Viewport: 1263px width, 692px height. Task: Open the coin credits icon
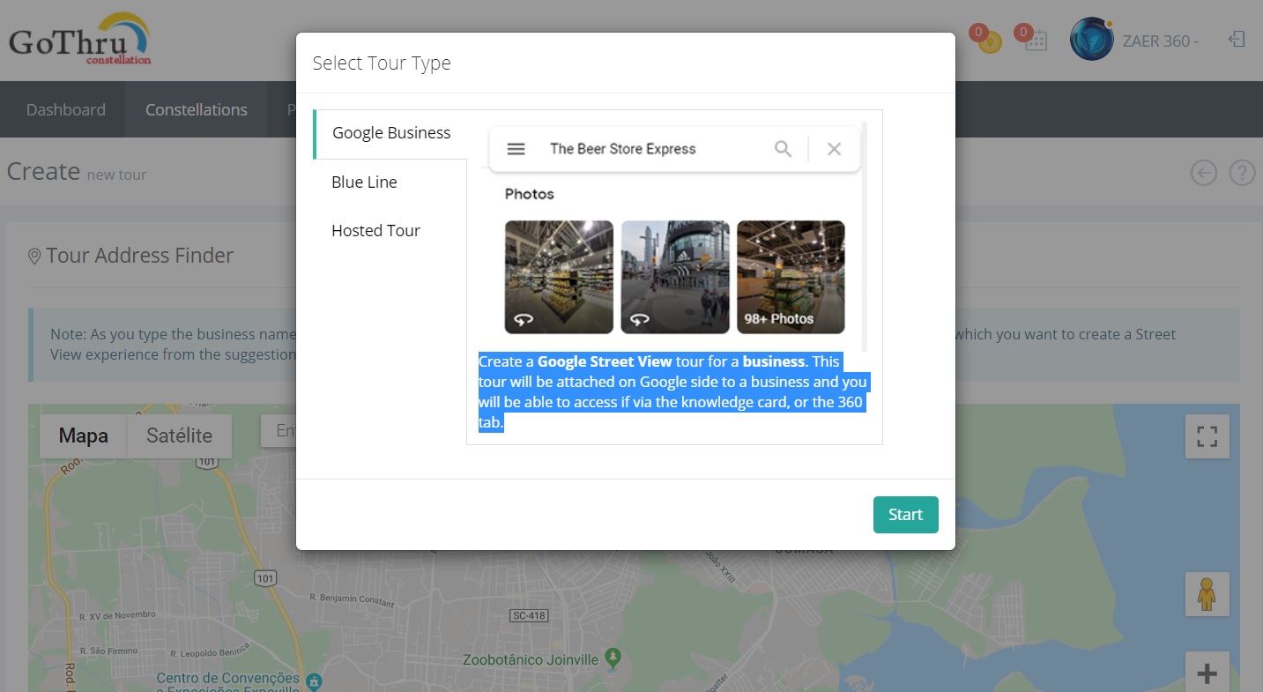click(990, 41)
